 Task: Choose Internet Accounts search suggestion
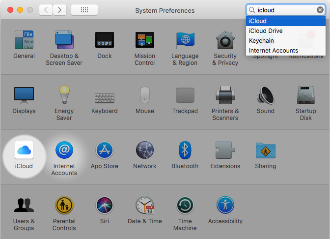pyautogui.click(x=286, y=51)
